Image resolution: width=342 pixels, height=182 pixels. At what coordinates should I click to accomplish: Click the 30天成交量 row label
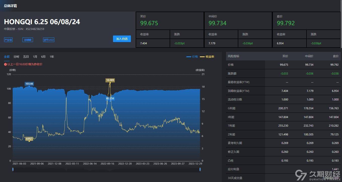(235, 178)
